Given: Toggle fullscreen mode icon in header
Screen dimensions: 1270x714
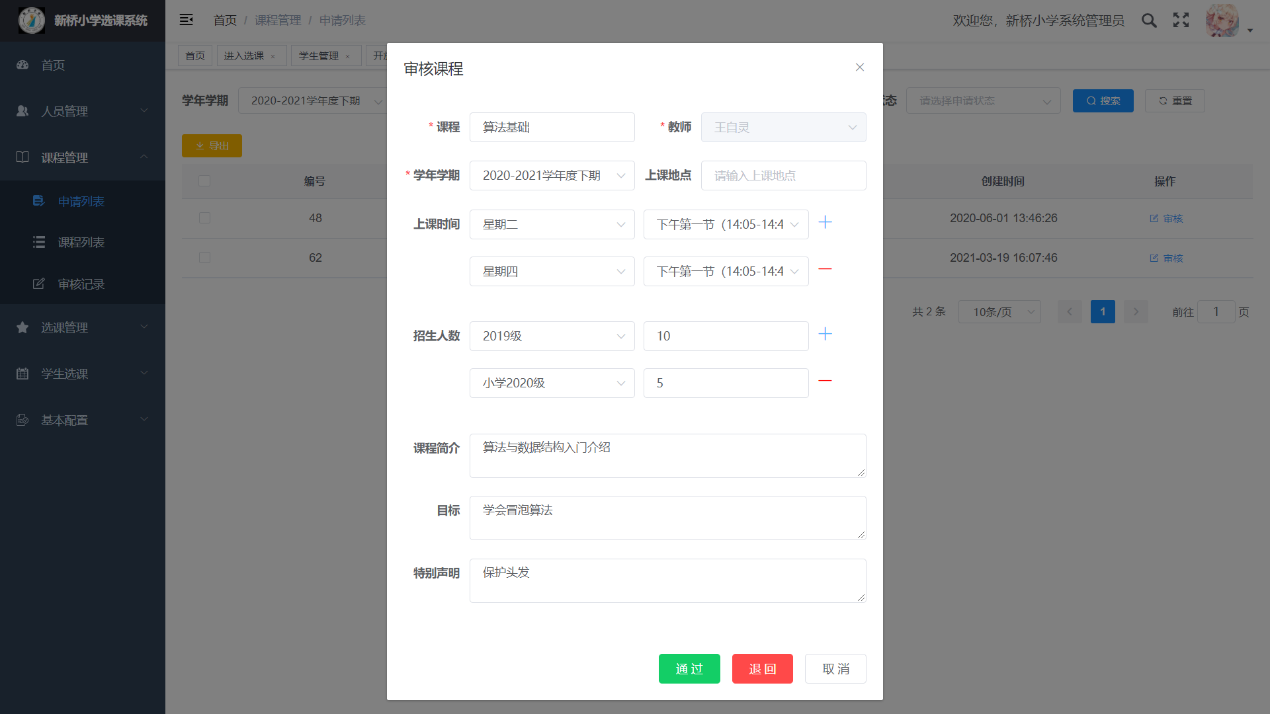Looking at the screenshot, I should pos(1181,20).
